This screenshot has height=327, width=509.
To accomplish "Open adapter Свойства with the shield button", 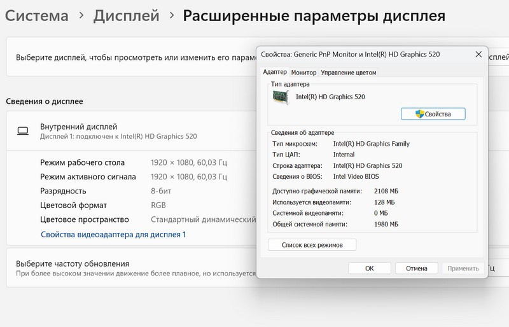I will (x=433, y=114).
